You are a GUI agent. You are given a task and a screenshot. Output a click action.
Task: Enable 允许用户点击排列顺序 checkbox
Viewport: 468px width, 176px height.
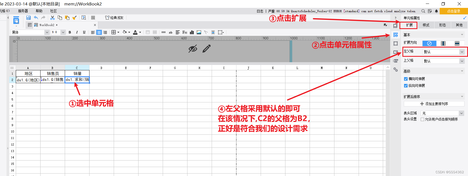(423, 119)
